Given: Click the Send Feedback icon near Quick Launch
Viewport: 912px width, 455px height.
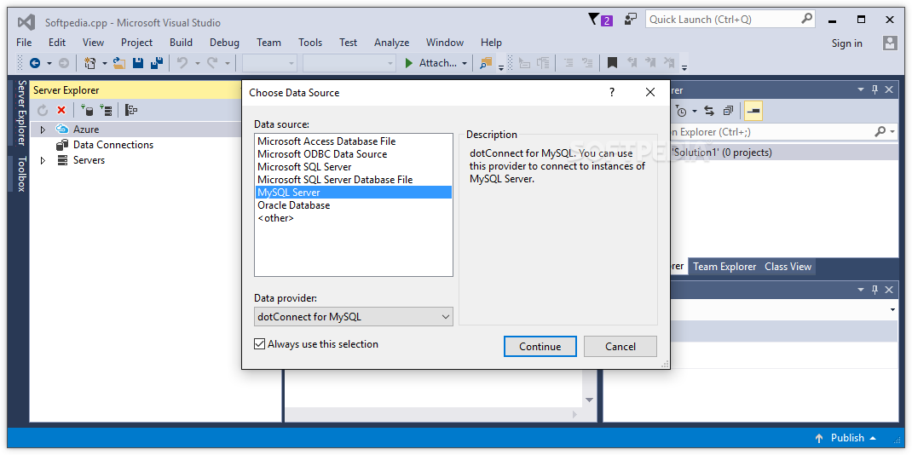Looking at the screenshot, I should 631,20.
